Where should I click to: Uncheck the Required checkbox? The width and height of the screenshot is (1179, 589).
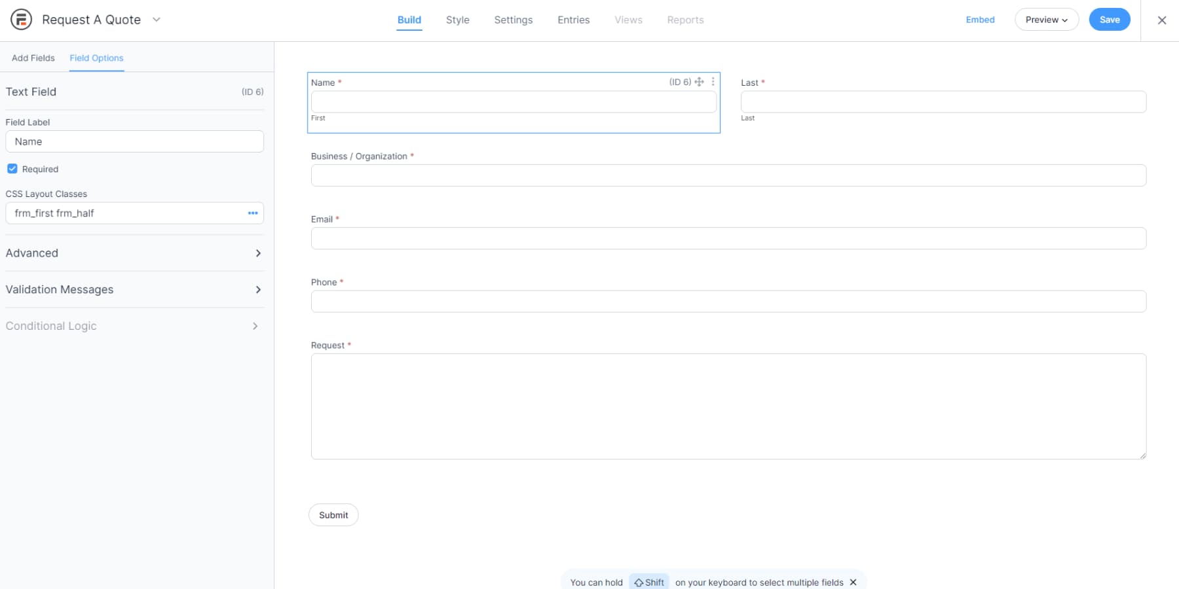(12, 168)
